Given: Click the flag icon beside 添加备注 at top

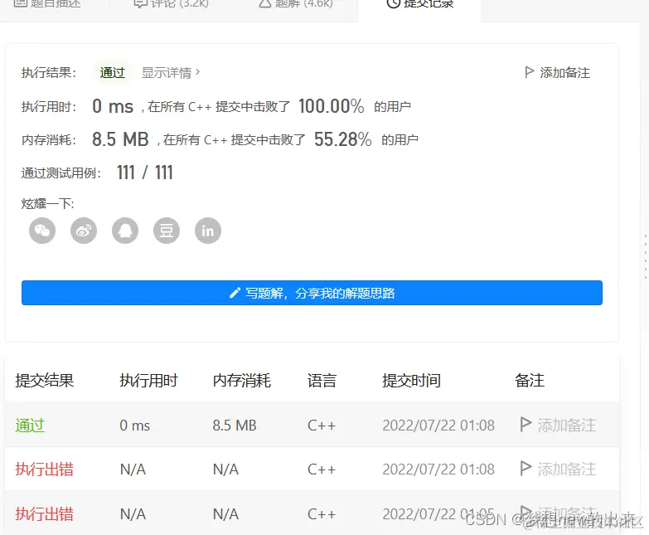Looking at the screenshot, I should click(529, 72).
